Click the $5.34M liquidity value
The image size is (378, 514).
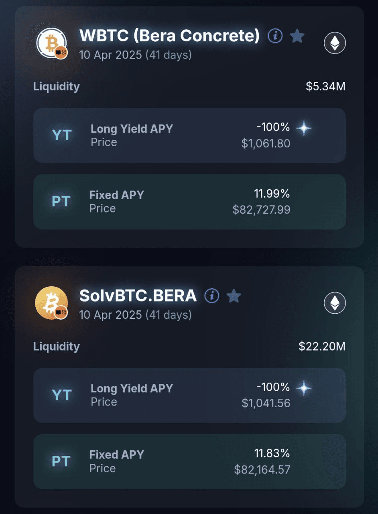(325, 86)
